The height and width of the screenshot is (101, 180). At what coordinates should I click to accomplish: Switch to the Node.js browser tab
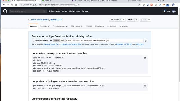point(56,1)
